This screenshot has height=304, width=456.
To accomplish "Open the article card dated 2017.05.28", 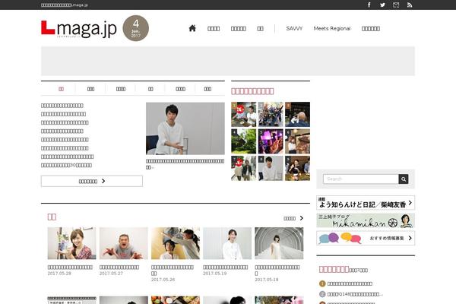I will click(x=72, y=252).
